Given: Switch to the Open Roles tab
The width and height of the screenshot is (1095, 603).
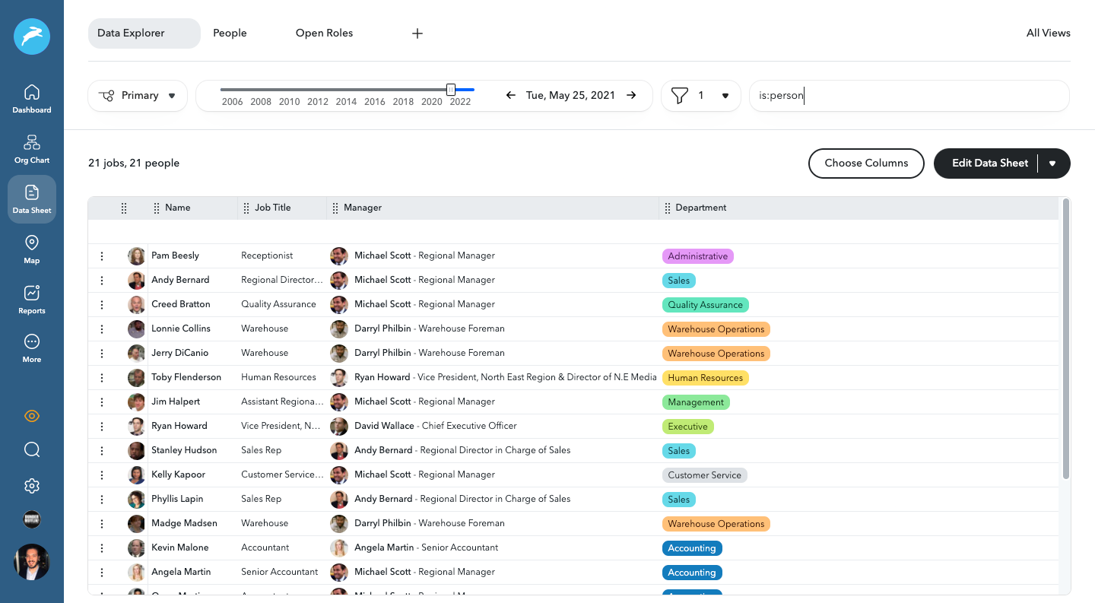Looking at the screenshot, I should (x=324, y=33).
